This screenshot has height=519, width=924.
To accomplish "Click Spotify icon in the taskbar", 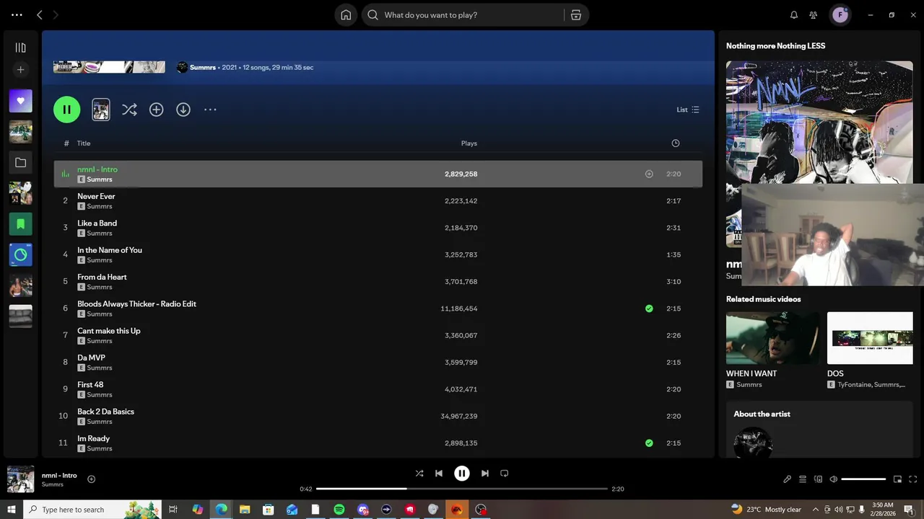I will pyautogui.click(x=339, y=510).
